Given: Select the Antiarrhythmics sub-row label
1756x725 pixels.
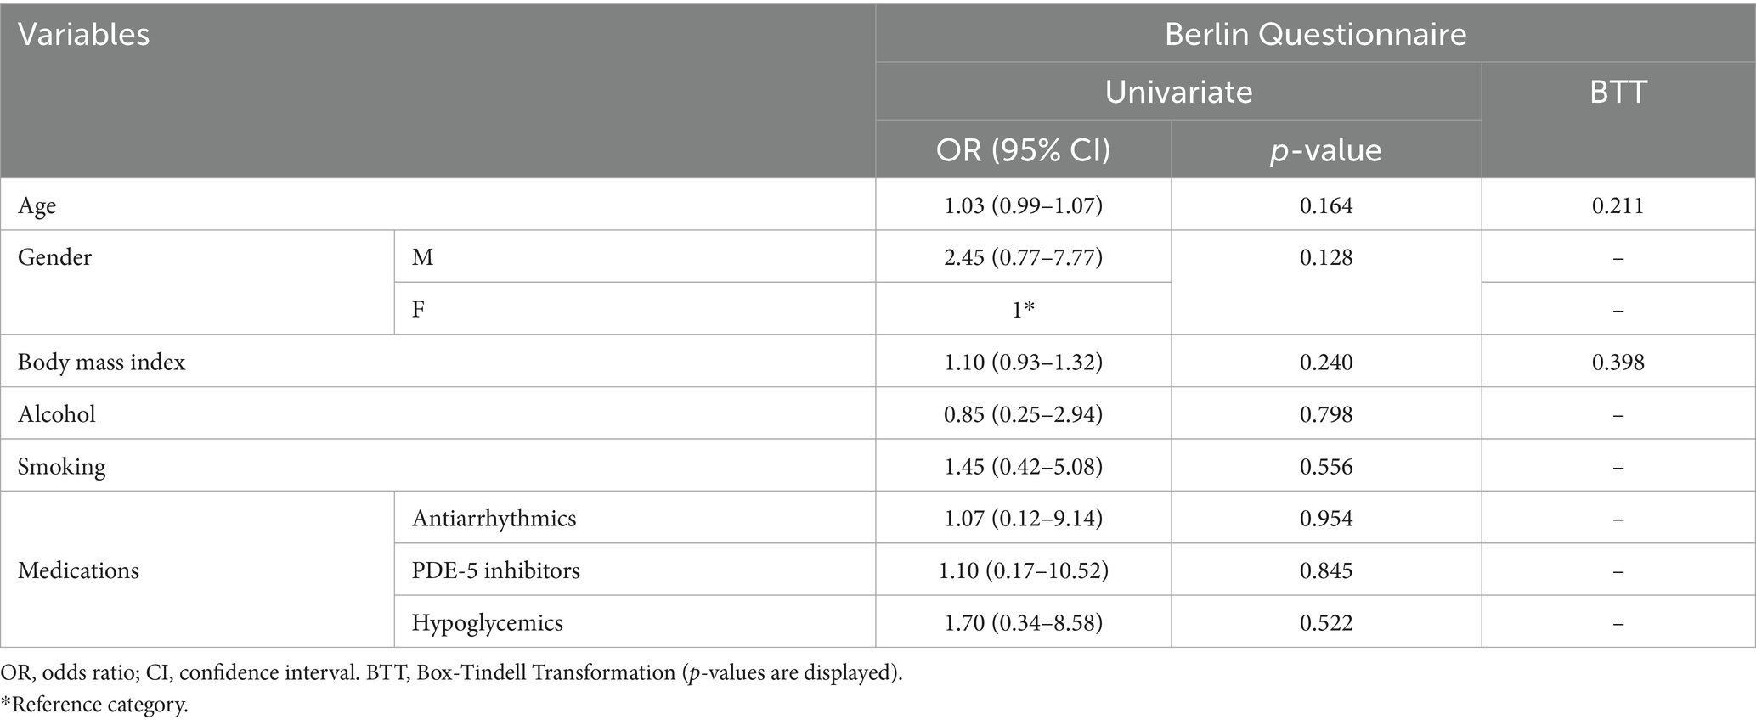Looking at the screenshot, I should pos(494,519).
